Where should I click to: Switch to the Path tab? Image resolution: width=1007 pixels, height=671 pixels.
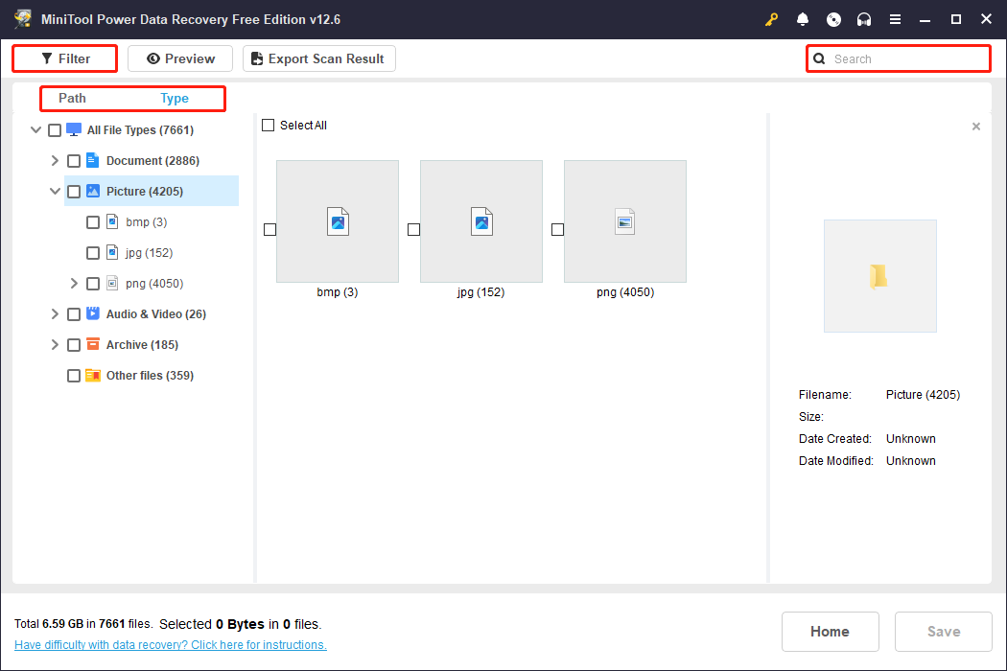(71, 98)
